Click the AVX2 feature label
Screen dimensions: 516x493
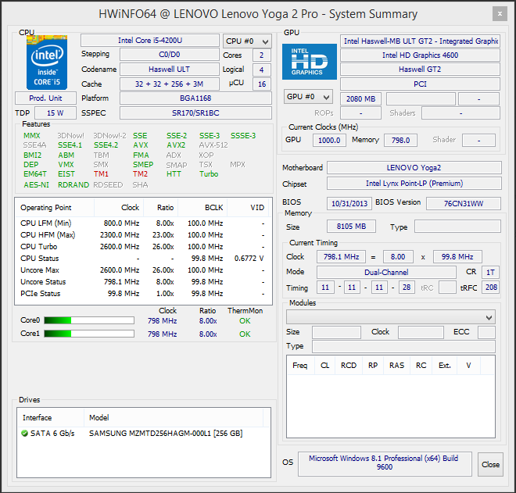point(176,145)
